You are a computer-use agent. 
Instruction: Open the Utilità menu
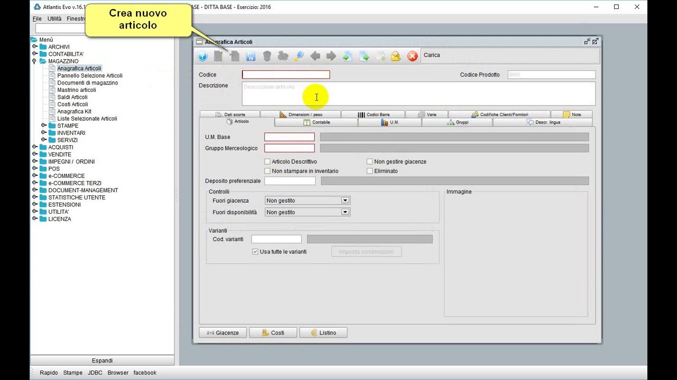click(x=54, y=18)
